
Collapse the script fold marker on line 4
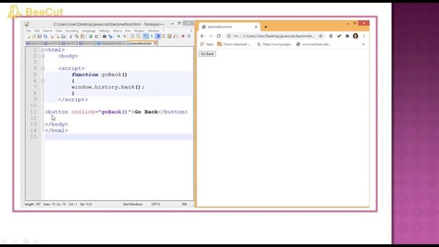[43, 69]
